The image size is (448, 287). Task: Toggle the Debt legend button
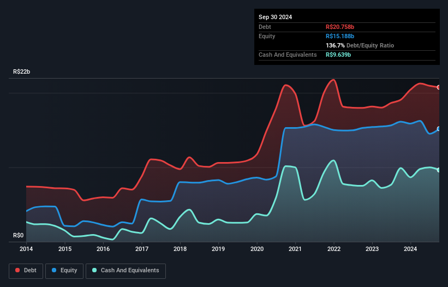(26, 271)
